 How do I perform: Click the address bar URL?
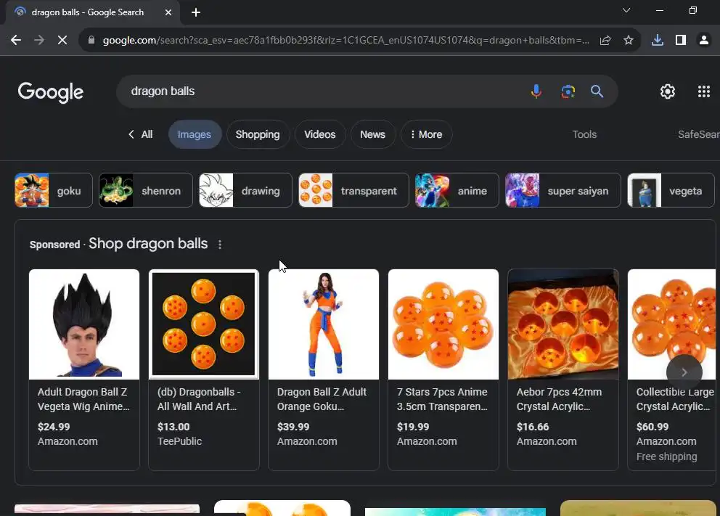(x=345, y=41)
